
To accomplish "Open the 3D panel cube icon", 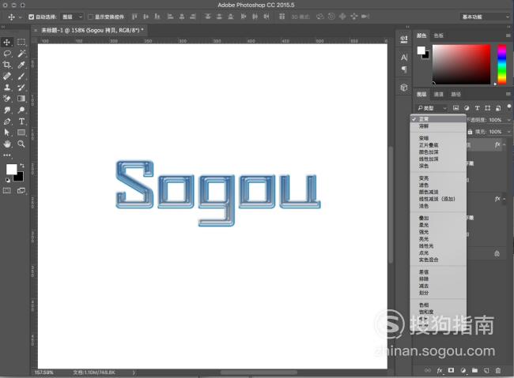I will 404,88.
